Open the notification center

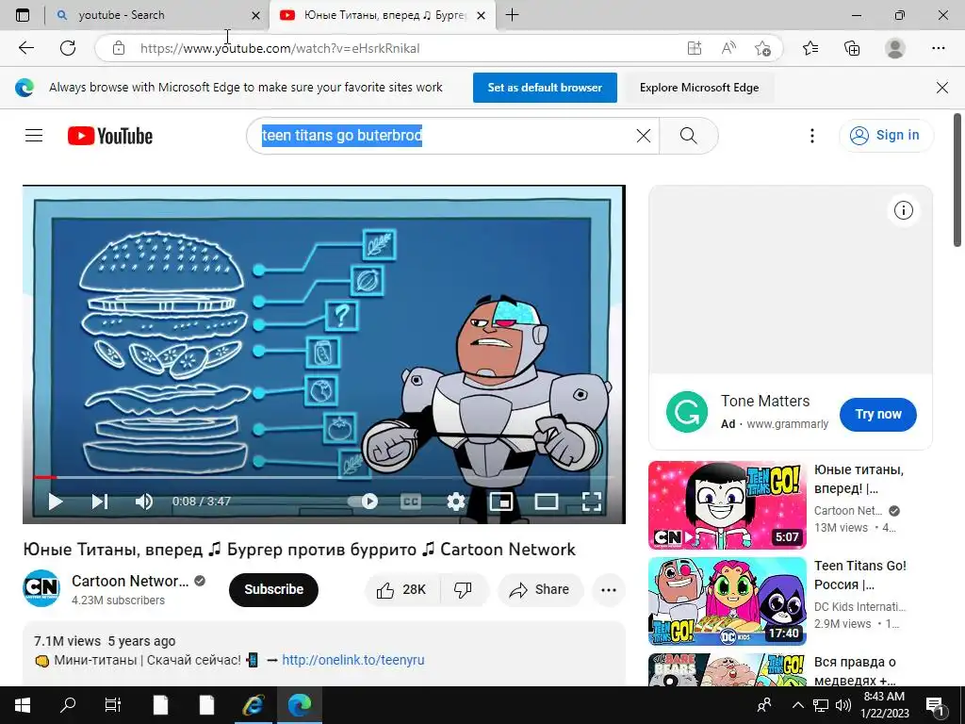(x=935, y=705)
